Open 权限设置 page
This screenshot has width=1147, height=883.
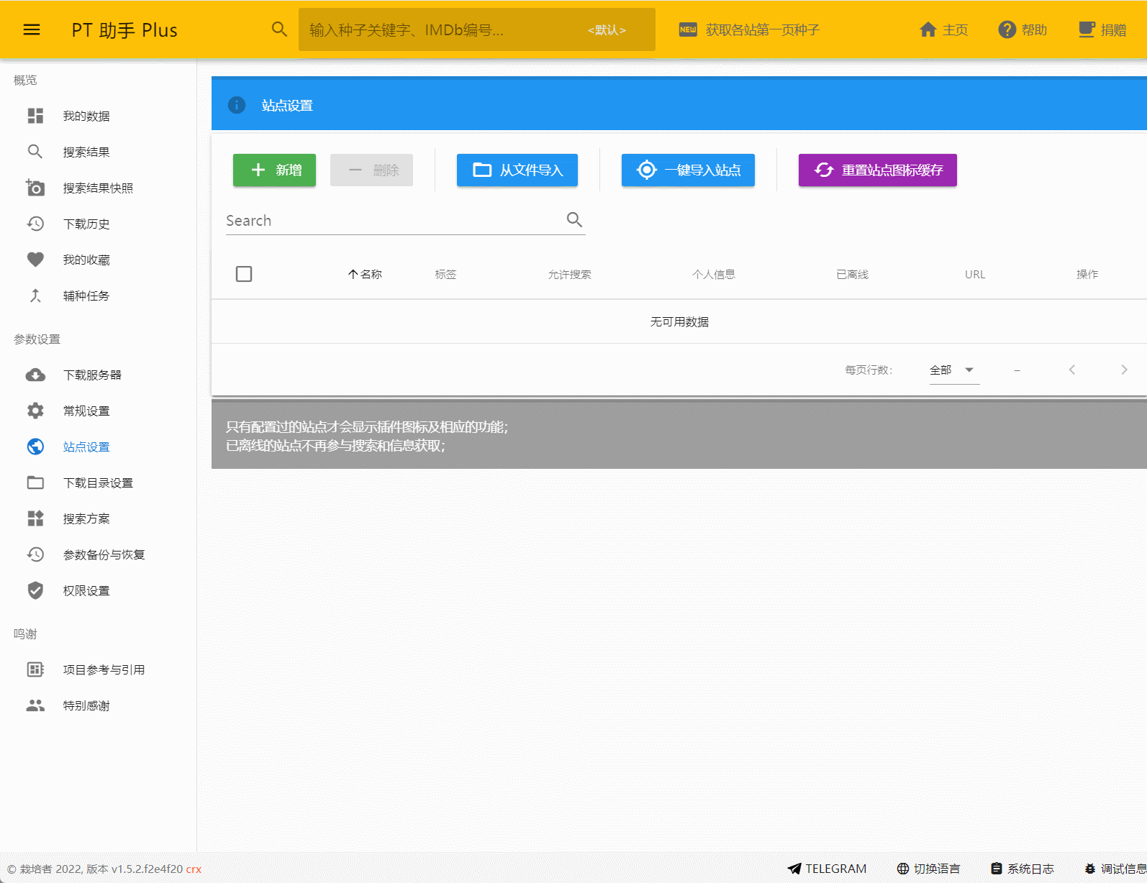pyautogui.click(x=98, y=590)
